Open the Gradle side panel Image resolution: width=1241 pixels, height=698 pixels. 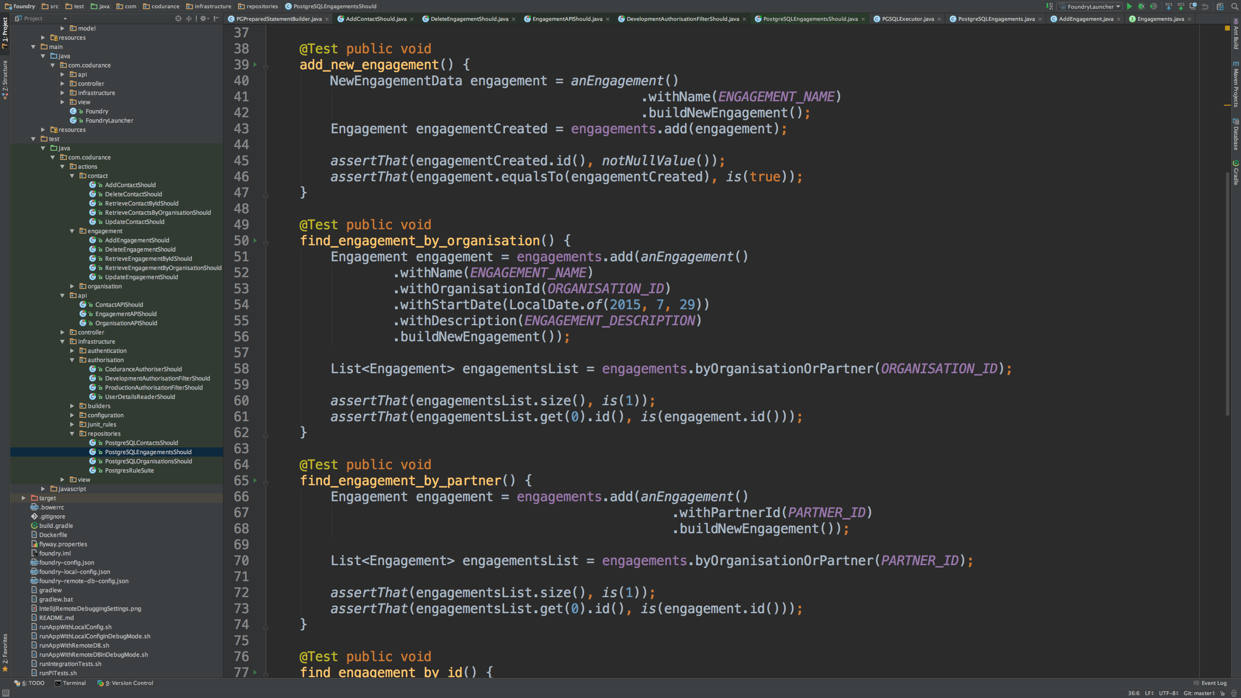click(1236, 173)
